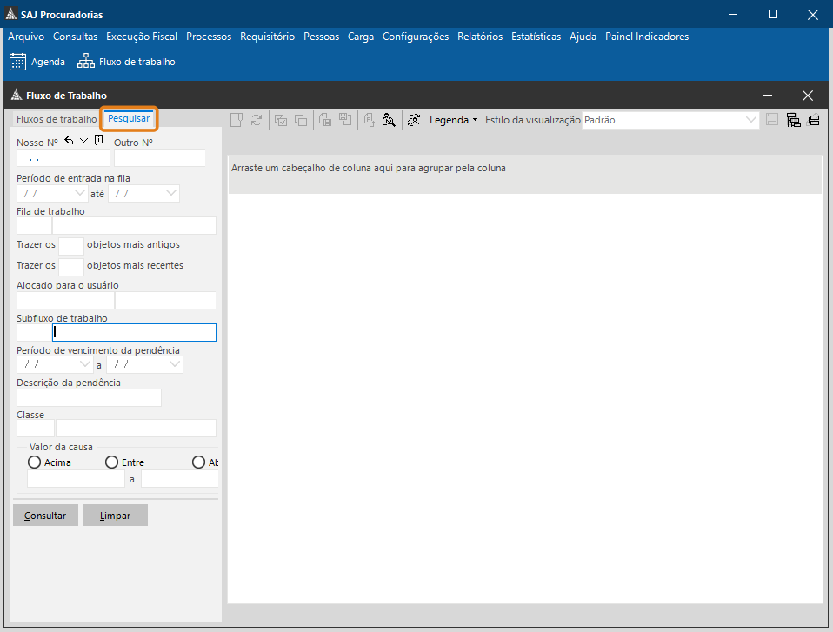Image resolution: width=833 pixels, height=632 pixels.
Task: Click the Fluxo de trabalho hierarchy icon
Action: (x=85, y=62)
